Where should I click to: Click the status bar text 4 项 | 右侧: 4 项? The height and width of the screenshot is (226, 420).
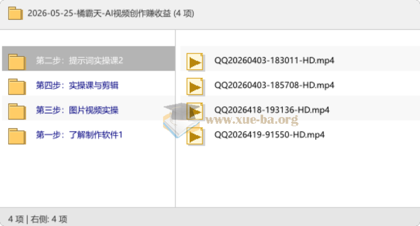pyautogui.click(x=37, y=219)
